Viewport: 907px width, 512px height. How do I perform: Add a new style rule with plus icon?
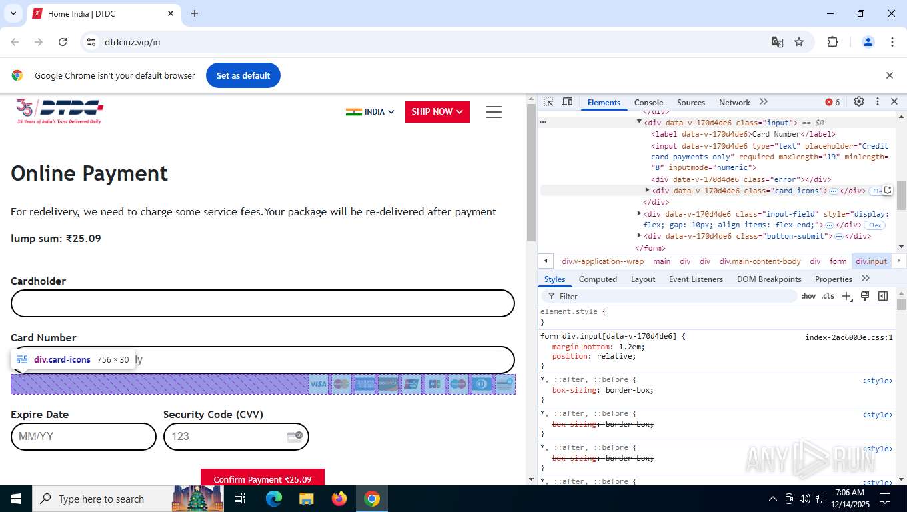[x=846, y=296]
